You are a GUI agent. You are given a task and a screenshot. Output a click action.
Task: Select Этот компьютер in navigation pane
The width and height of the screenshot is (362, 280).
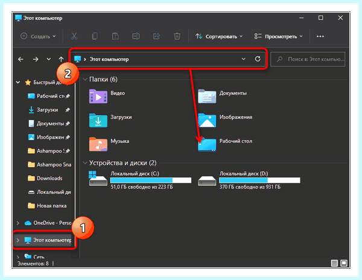click(x=48, y=240)
